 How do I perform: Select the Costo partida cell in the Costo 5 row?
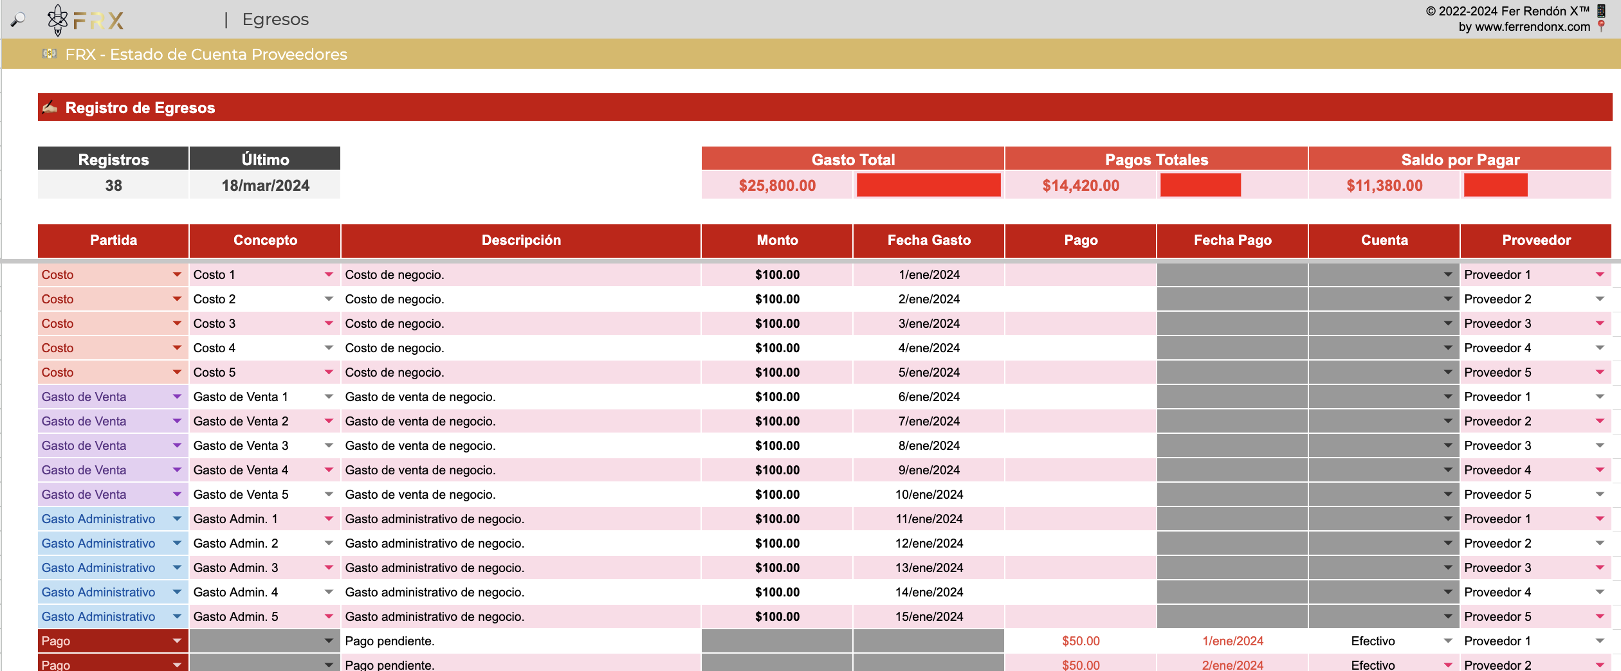click(113, 372)
